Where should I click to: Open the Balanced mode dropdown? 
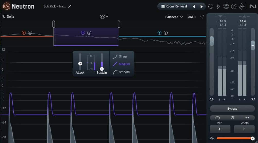[x=174, y=17]
